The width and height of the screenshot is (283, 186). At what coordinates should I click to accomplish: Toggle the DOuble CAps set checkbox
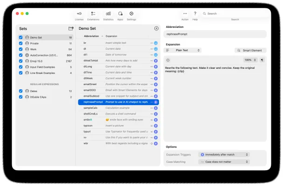(21, 97)
